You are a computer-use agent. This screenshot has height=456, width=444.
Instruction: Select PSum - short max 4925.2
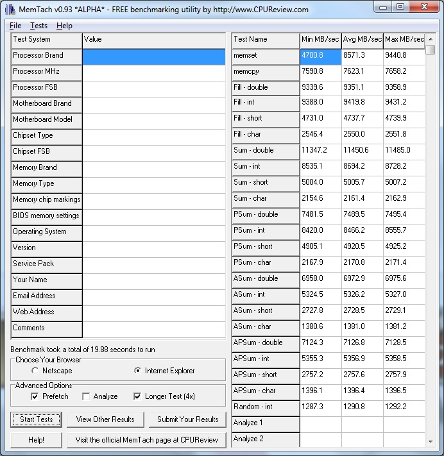tap(404, 248)
